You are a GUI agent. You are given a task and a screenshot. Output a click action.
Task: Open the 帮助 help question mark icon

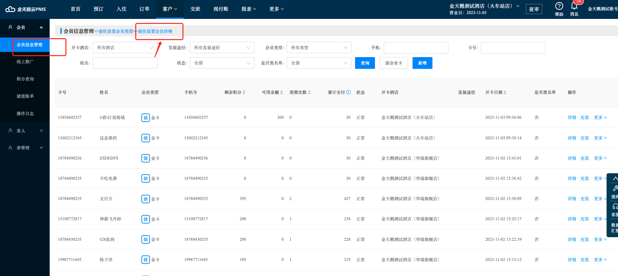[x=559, y=6]
